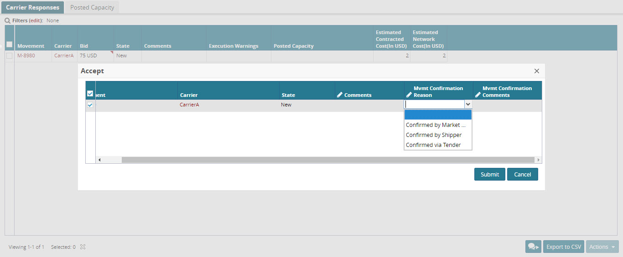Toggle select-all checkbox in Carrier Responses grid
The width and height of the screenshot is (623, 257).
9,45
